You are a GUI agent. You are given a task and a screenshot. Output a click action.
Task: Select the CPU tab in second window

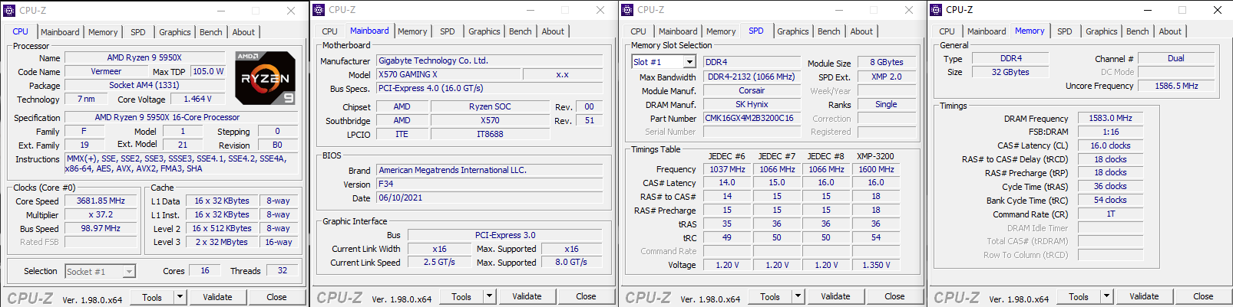329,31
